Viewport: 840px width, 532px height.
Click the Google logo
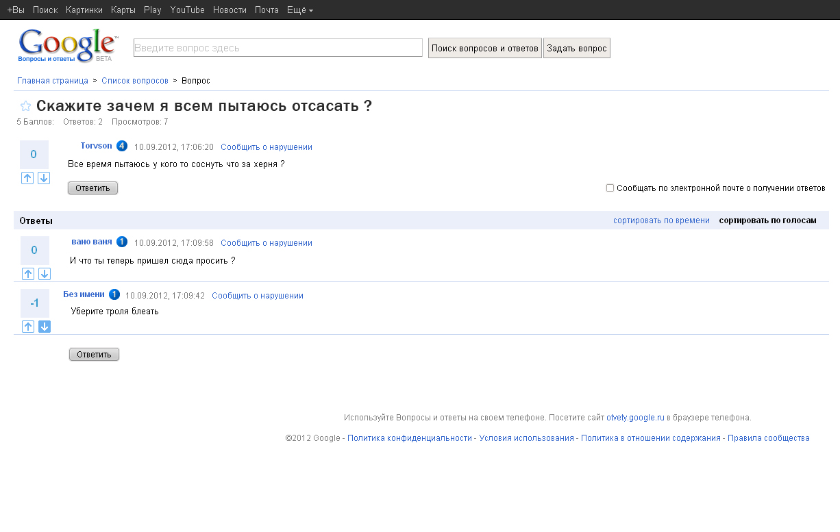[67, 47]
